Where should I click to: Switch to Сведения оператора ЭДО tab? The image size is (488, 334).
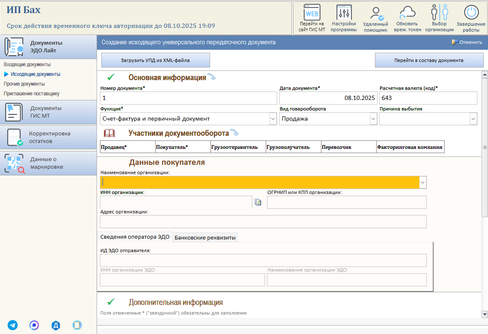tap(135, 237)
